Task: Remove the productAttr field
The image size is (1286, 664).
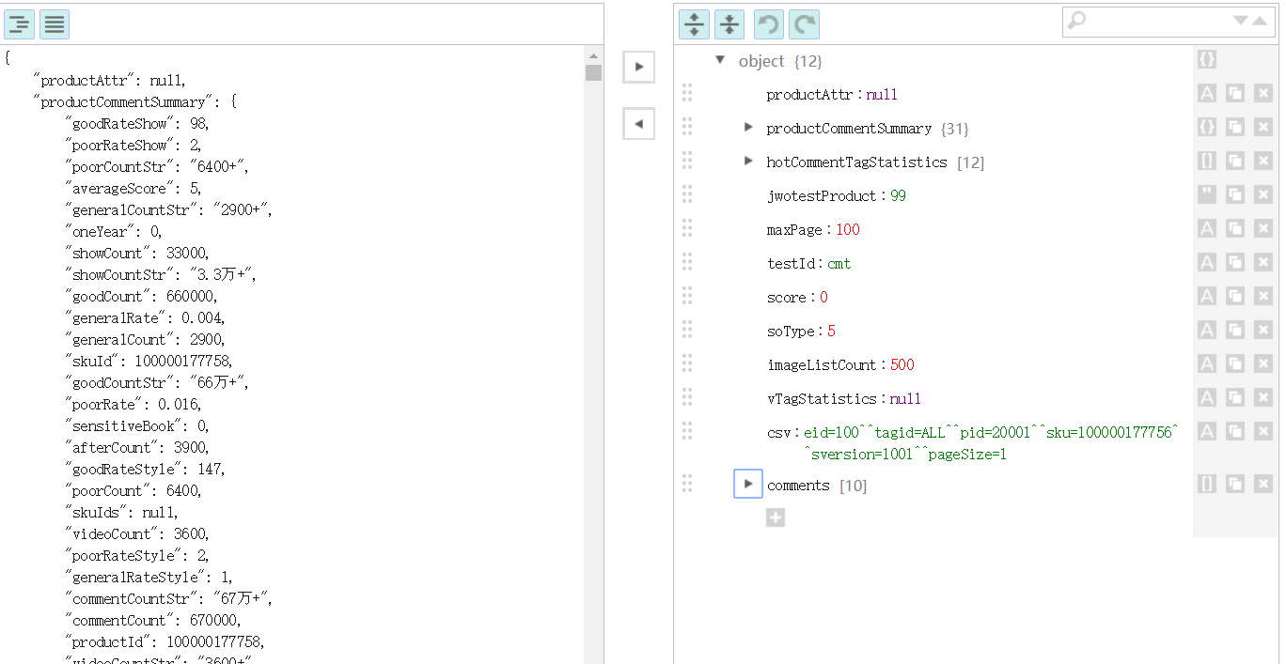Action: click(1263, 93)
